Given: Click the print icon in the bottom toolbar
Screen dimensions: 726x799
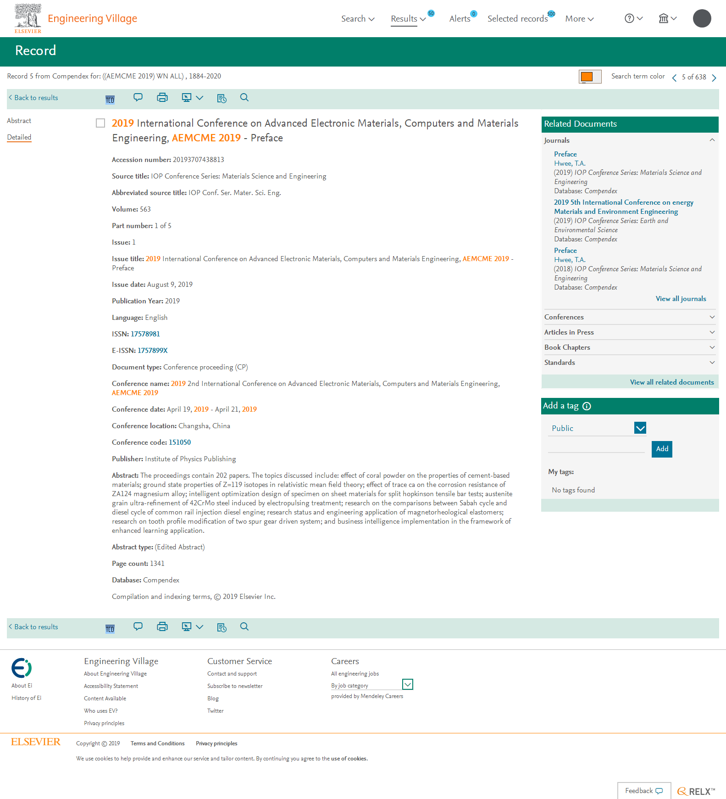Looking at the screenshot, I should (x=162, y=626).
